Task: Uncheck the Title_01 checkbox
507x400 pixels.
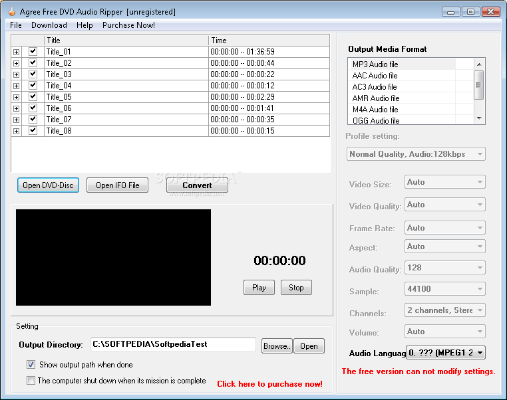Action: click(x=33, y=51)
